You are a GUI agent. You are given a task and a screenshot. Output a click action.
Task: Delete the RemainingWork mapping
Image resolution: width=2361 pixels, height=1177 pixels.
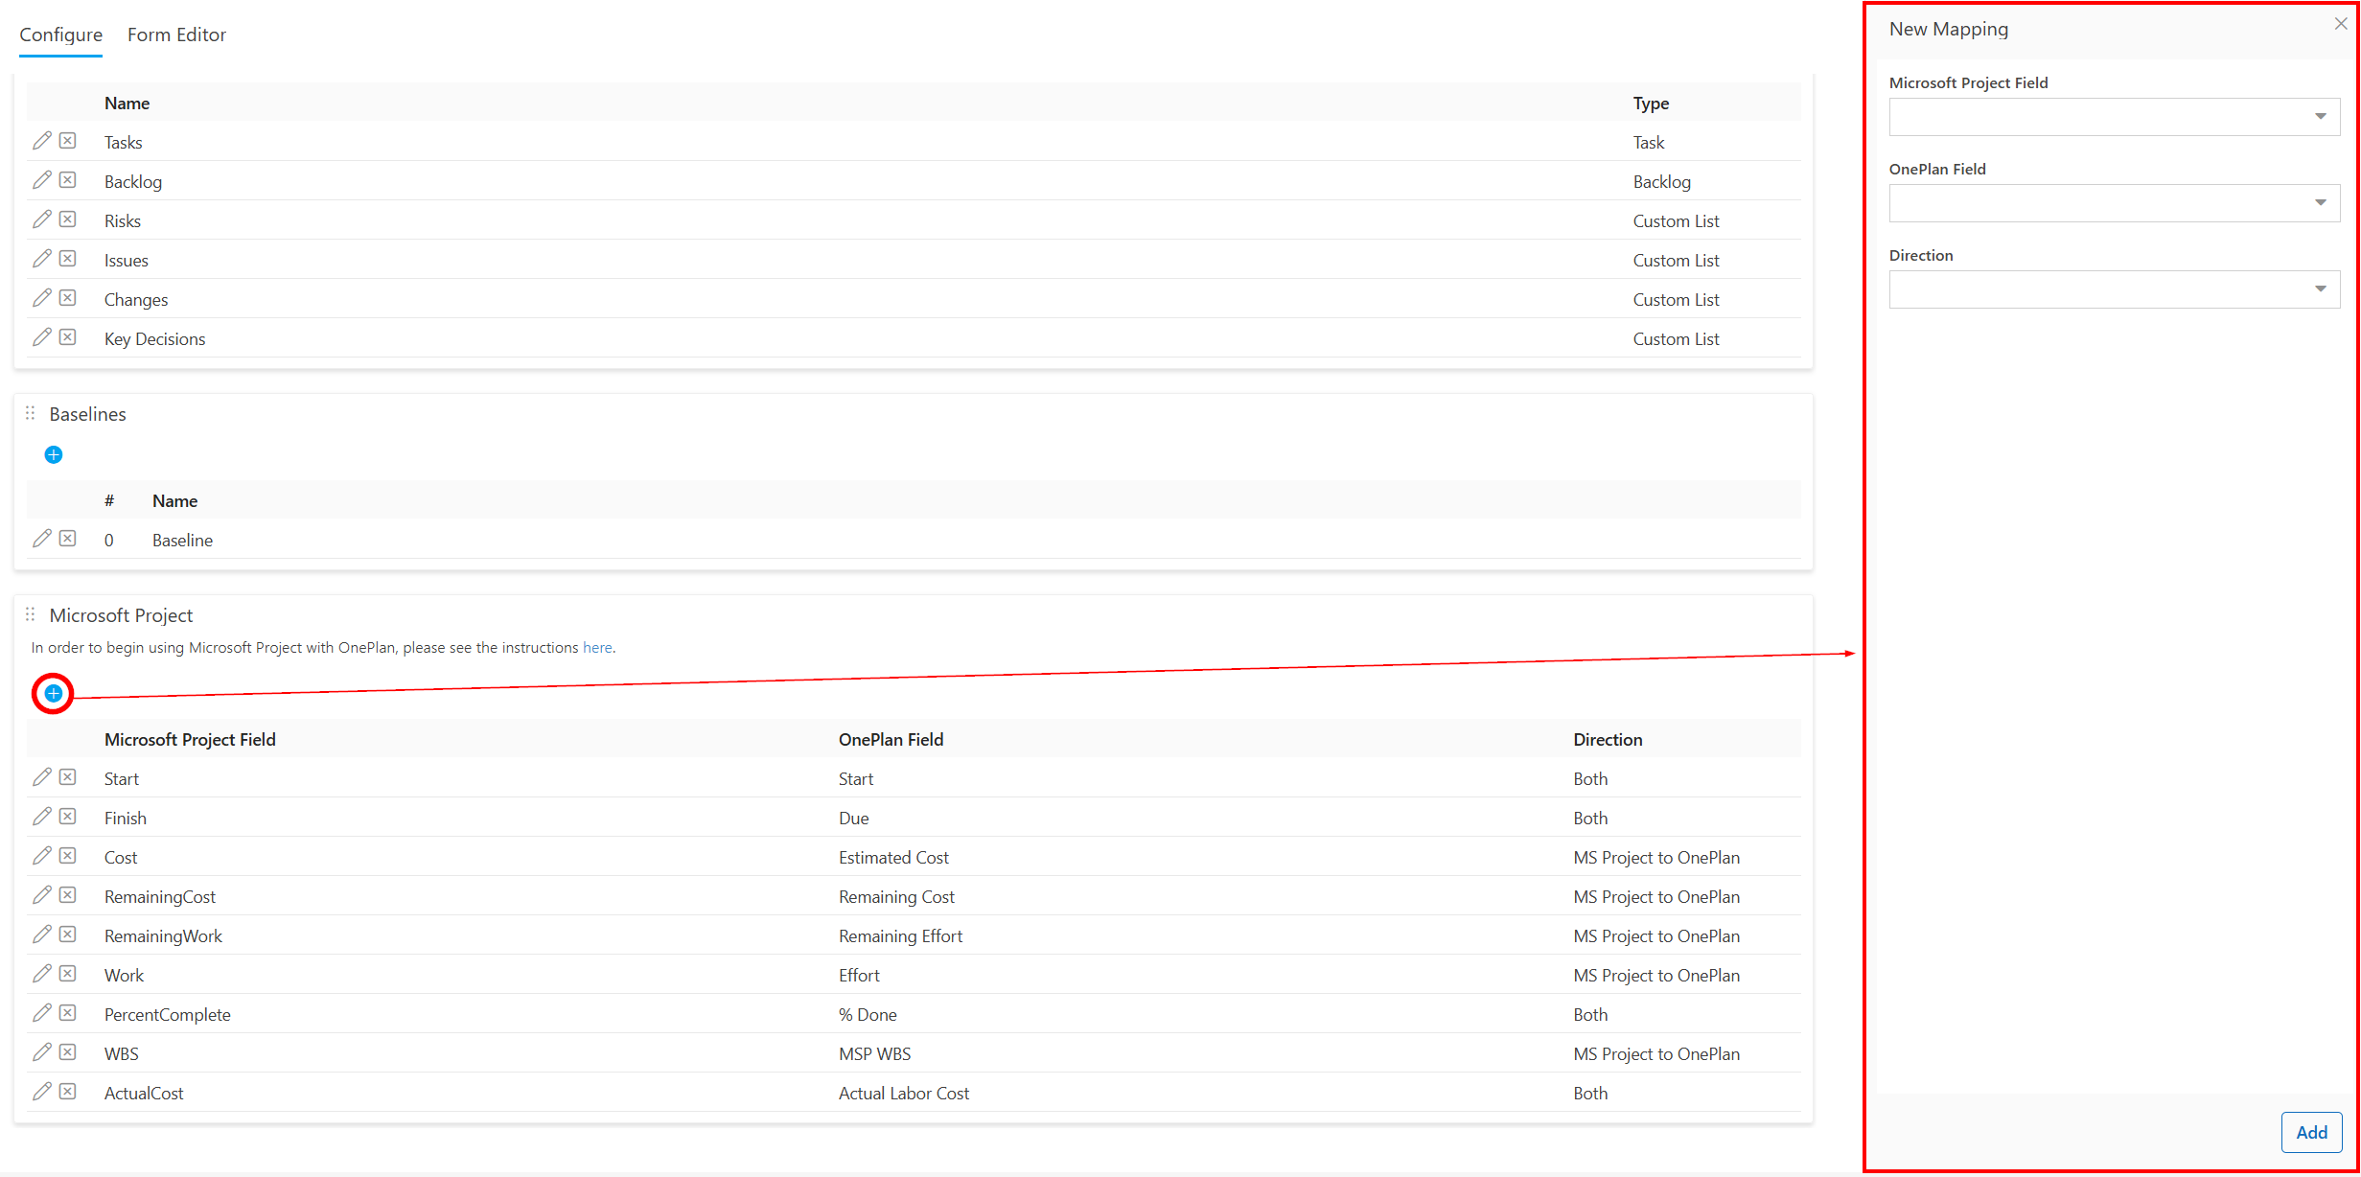coord(67,935)
